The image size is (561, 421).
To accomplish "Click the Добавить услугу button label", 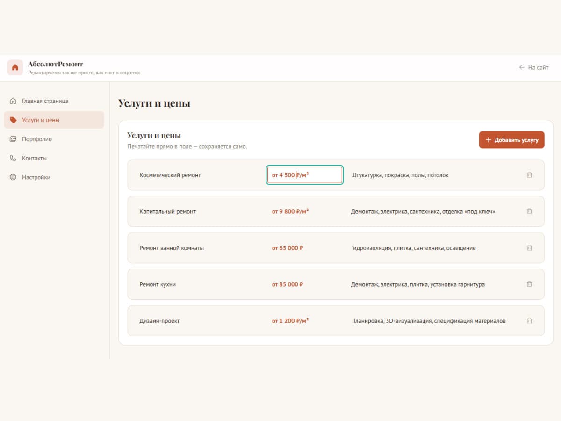I will [517, 140].
